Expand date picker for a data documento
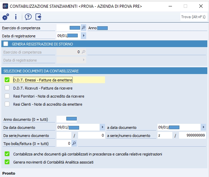This screenshot has height=177, width=209. [203, 127]
